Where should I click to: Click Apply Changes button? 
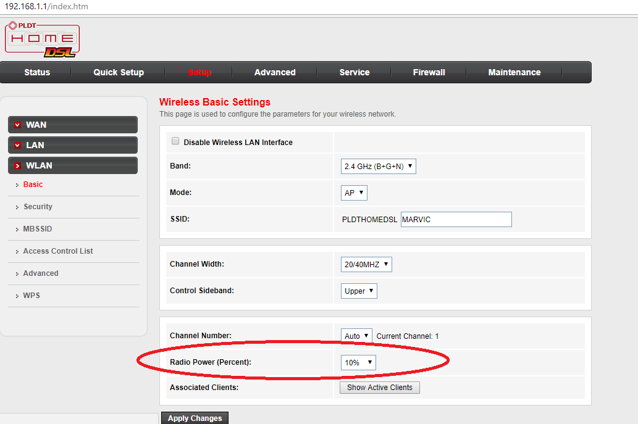(195, 418)
